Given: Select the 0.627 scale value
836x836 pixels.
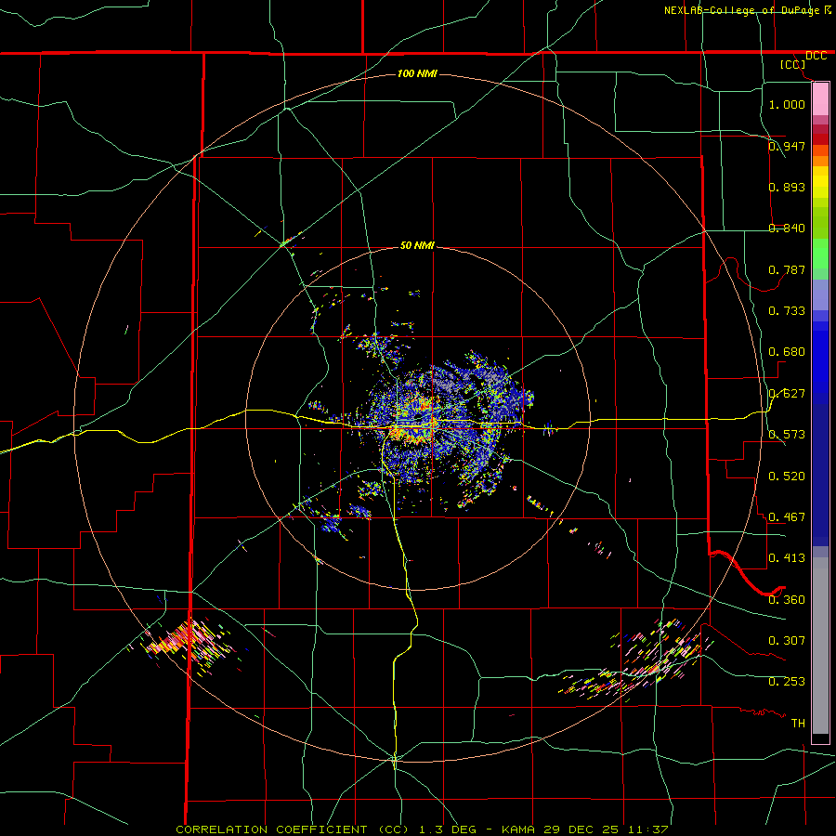Looking at the screenshot, I should point(787,394).
